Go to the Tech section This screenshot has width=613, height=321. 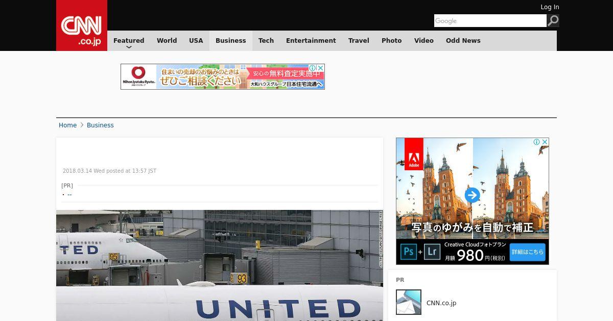pos(266,41)
